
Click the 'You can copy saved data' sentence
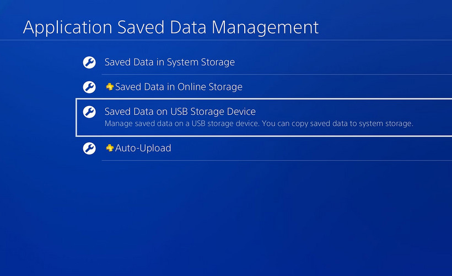pyautogui.click(x=337, y=124)
